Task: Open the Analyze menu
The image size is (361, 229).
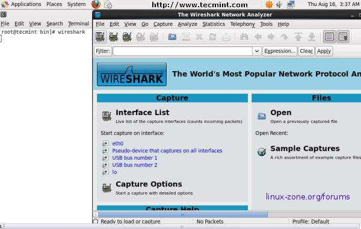Action: (x=187, y=24)
